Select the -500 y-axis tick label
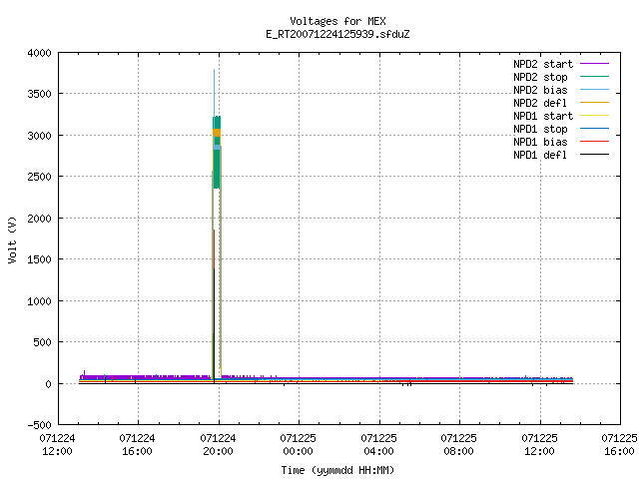The image size is (639, 479). coord(39,425)
